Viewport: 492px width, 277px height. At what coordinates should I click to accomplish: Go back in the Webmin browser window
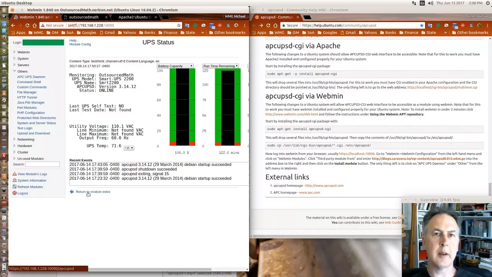coord(13,25)
